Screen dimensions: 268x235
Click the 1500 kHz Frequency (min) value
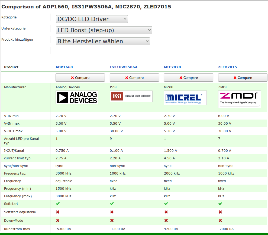coord(63,188)
